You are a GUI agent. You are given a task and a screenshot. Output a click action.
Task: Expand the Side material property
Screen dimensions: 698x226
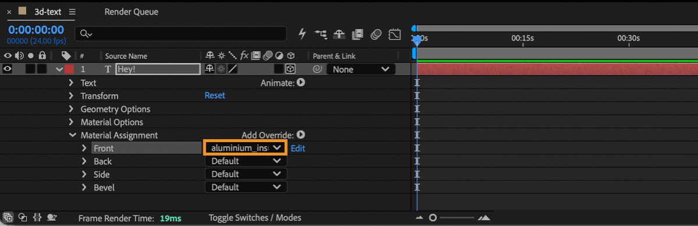click(x=84, y=174)
